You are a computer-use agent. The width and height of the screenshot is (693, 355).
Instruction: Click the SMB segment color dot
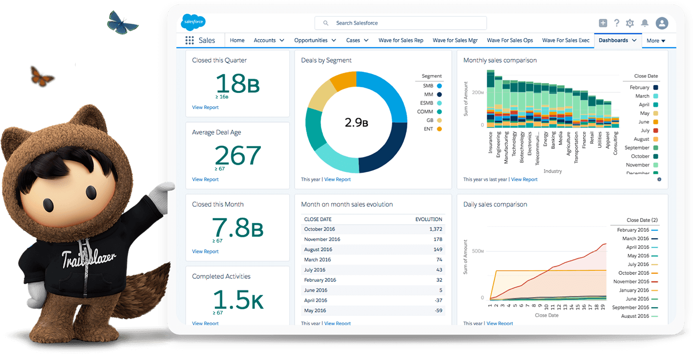click(x=440, y=86)
